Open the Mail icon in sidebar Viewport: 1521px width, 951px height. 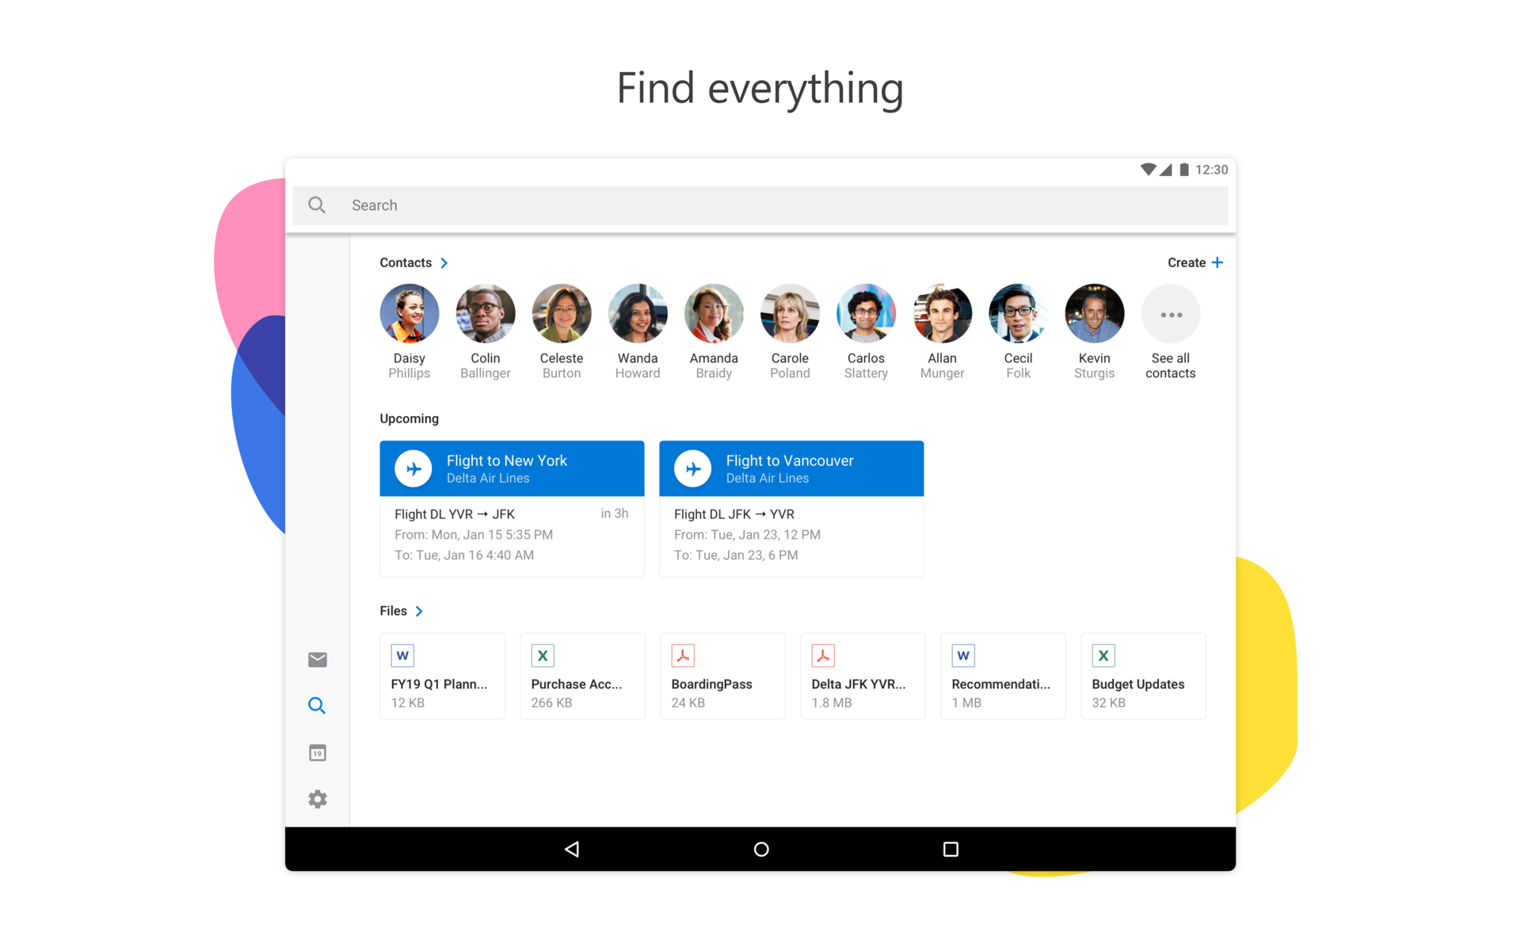(318, 659)
